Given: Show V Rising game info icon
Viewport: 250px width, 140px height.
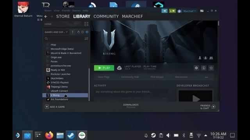Looking at the screenshot, I should click(x=204, y=68).
